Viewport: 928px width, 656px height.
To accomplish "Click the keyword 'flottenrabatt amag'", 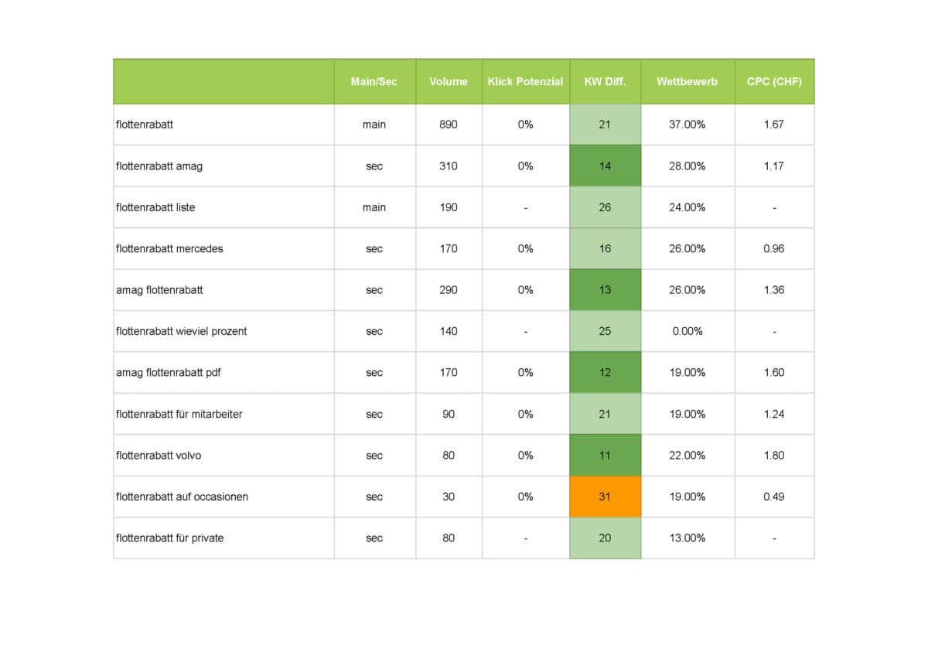I will click(159, 166).
